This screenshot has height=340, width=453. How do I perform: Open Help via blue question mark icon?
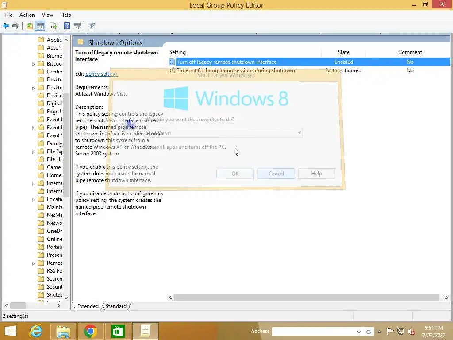[x=67, y=26]
